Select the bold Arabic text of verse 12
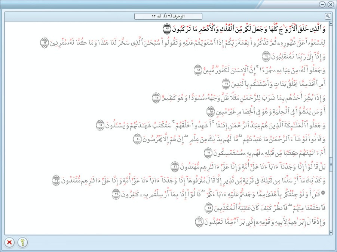 [x=249, y=29]
